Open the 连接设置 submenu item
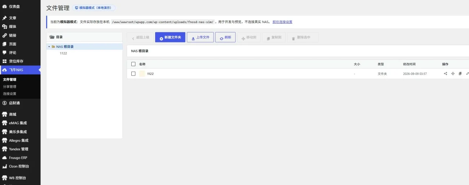The height and width of the screenshot is (185, 469). [x=10, y=94]
